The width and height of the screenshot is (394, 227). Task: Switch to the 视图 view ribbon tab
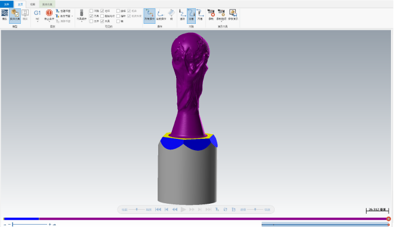point(33,4)
